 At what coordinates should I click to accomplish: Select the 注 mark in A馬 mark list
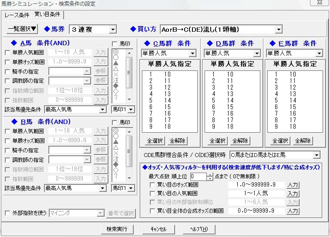(x=115, y=80)
